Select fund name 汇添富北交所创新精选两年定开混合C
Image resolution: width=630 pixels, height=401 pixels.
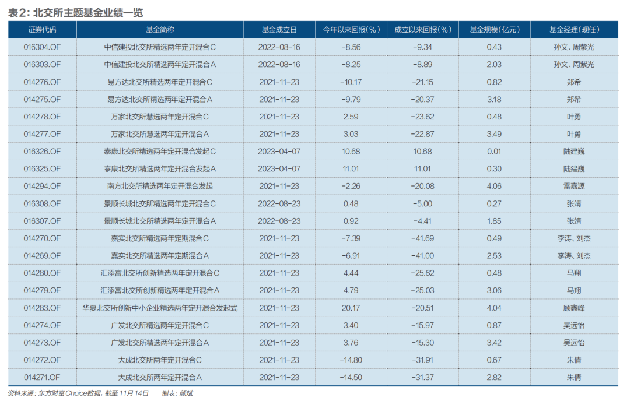point(160,273)
